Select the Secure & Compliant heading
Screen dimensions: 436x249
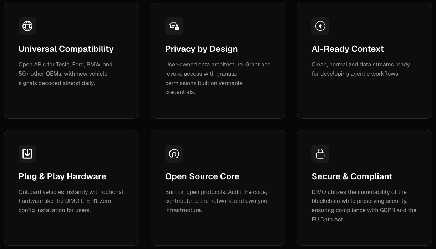pyautogui.click(x=352, y=176)
